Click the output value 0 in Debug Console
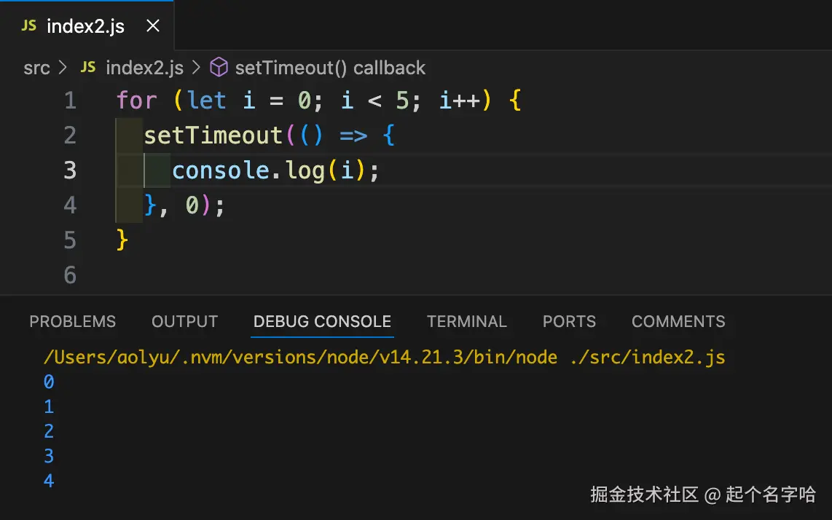Screen dimensions: 832x520 49,382
